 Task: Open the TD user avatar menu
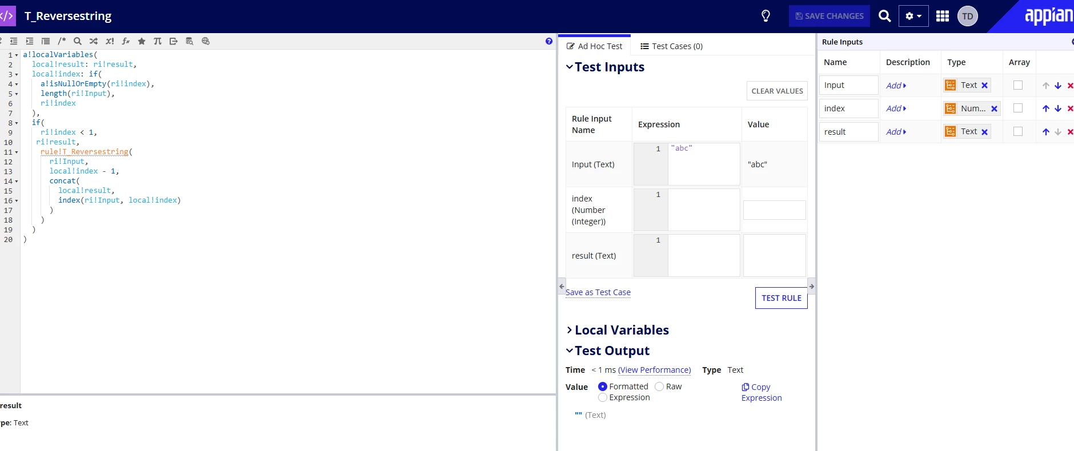pyautogui.click(x=968, y=16)
